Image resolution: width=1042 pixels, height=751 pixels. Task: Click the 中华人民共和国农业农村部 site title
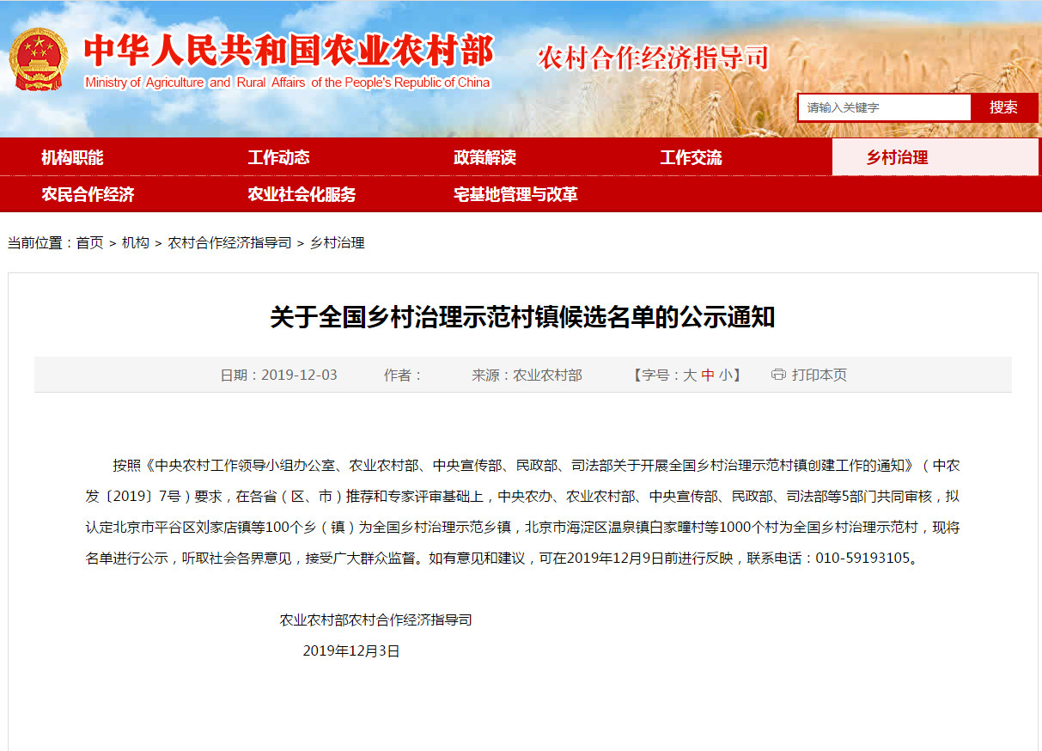(289, 52)
